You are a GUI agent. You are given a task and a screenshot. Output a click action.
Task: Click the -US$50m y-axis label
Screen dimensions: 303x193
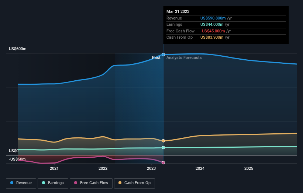17,159
